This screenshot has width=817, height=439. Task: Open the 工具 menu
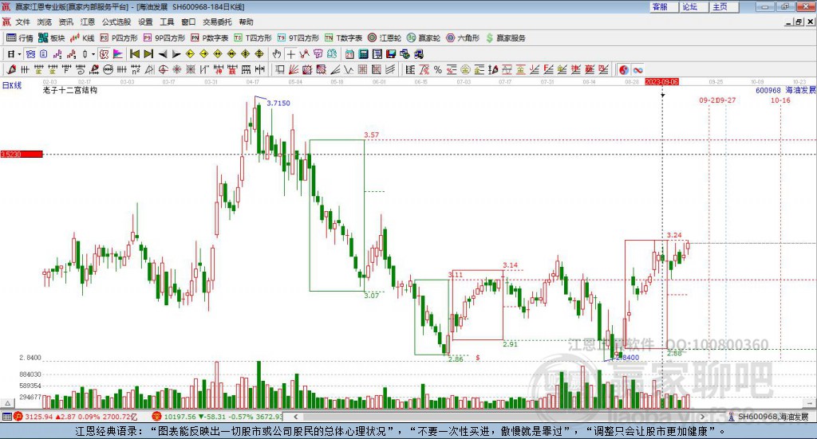[167, 22]
